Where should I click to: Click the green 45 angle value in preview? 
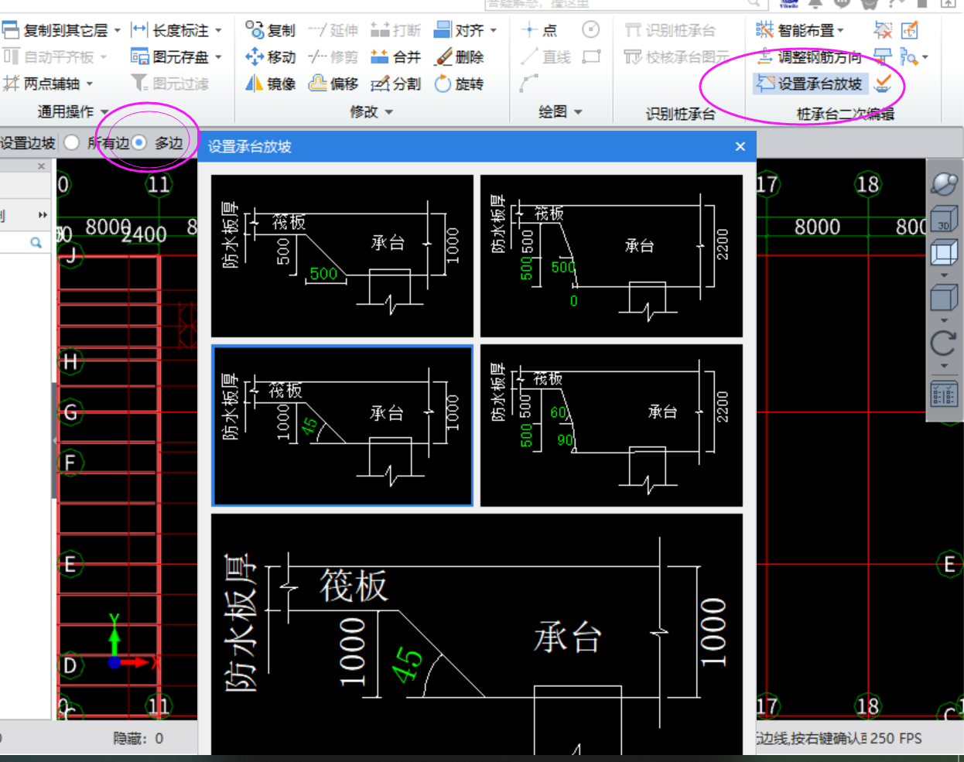click(x=407, y=665)
